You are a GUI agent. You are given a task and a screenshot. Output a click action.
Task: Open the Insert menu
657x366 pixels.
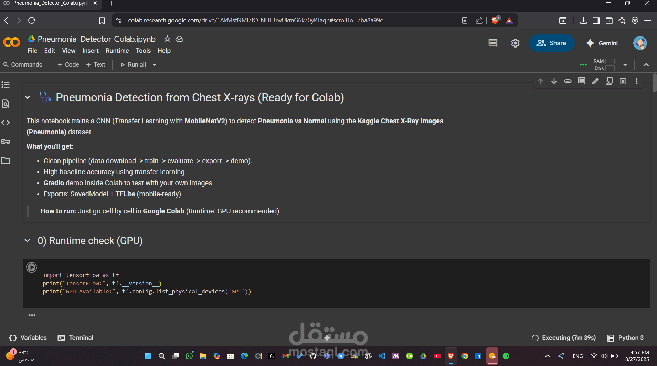(x=91, y=51)
